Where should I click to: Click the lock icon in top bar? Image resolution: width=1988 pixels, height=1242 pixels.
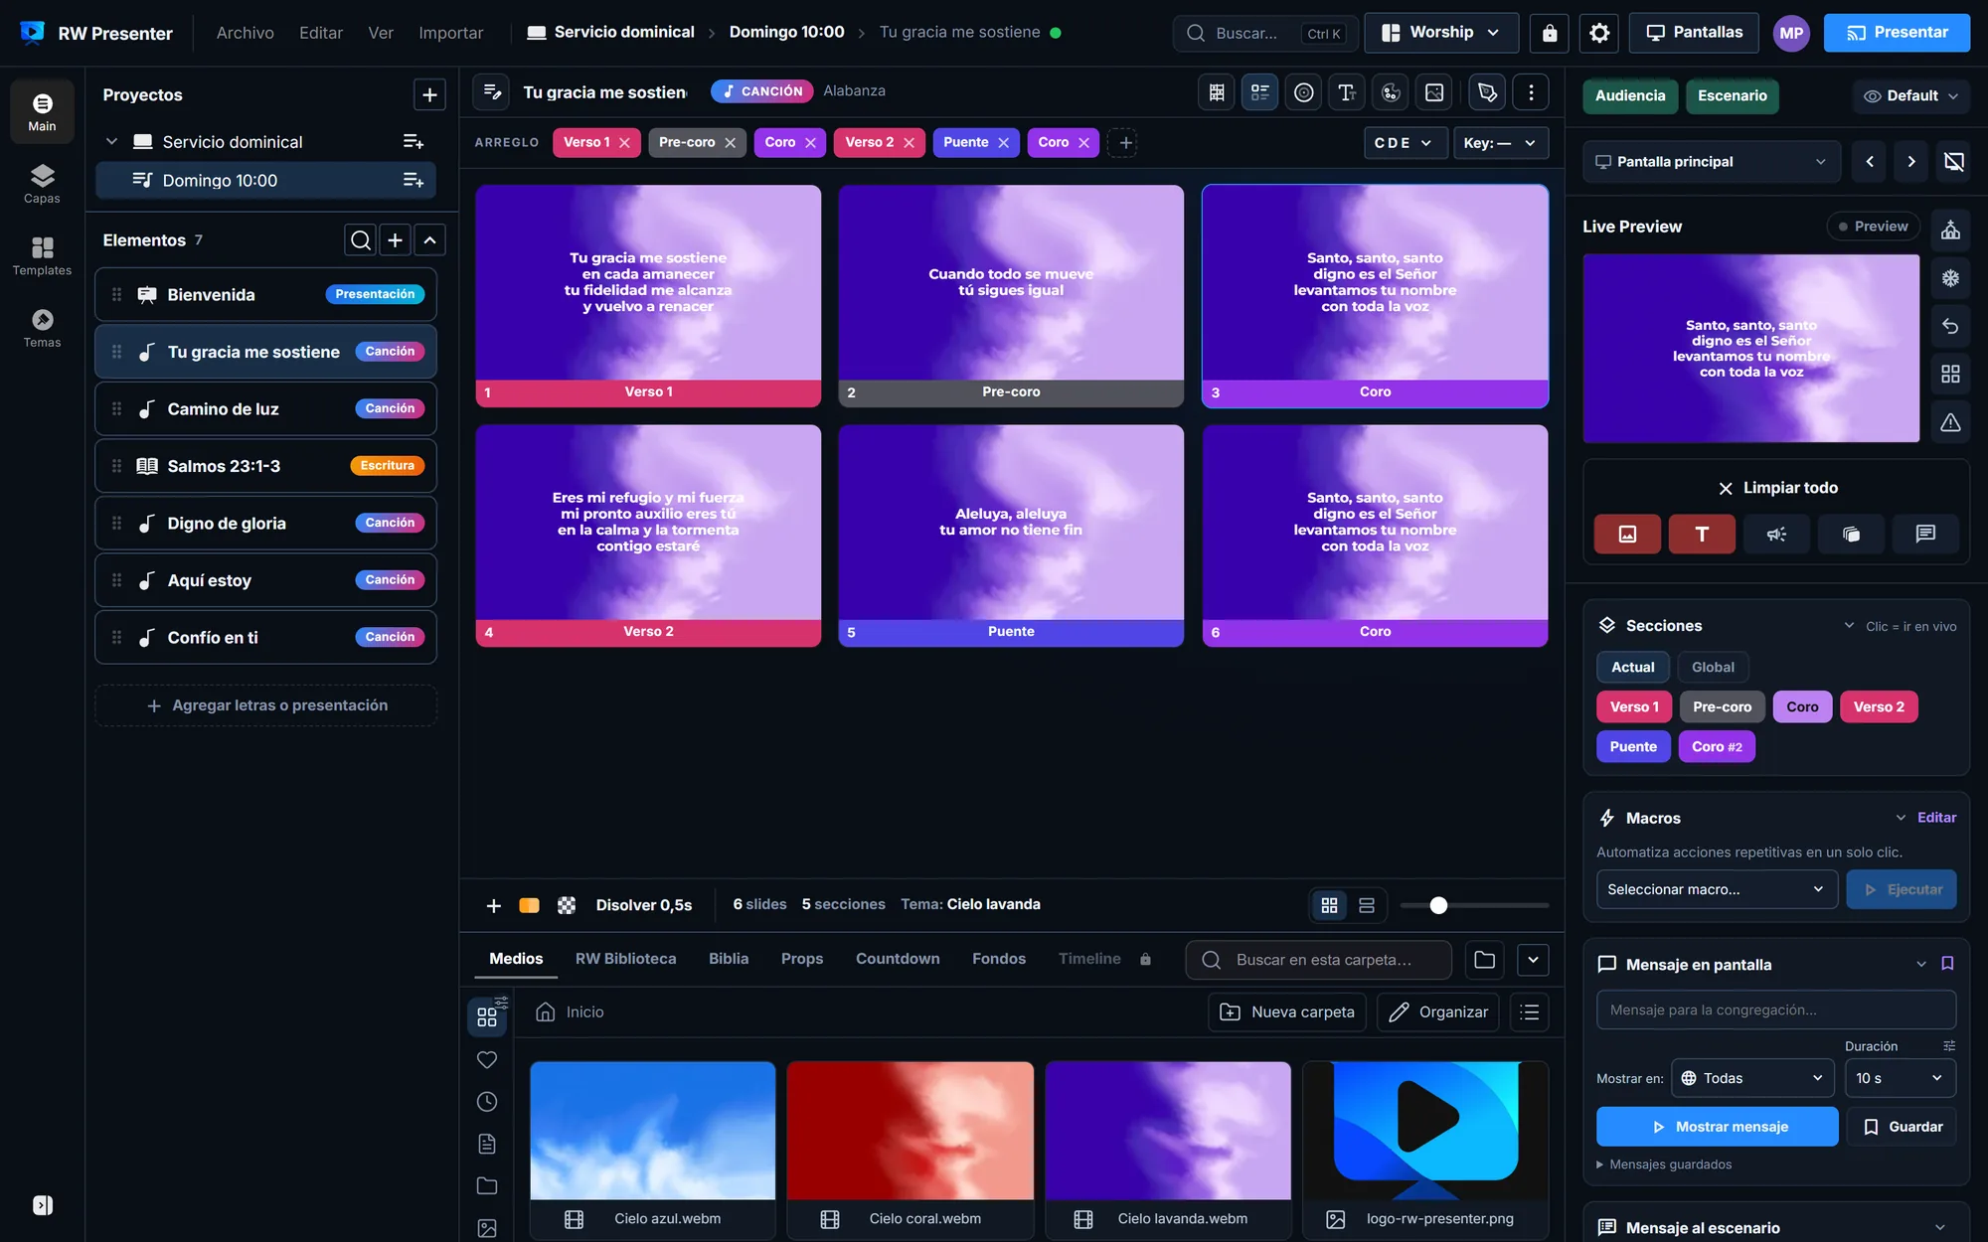tap(1550, 33)
